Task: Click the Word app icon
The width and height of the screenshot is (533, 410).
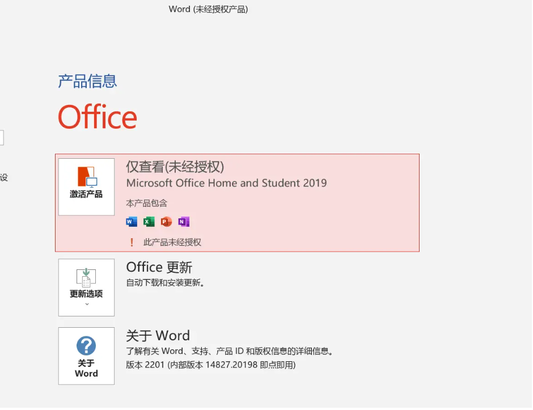Action: tap(132, 222)
